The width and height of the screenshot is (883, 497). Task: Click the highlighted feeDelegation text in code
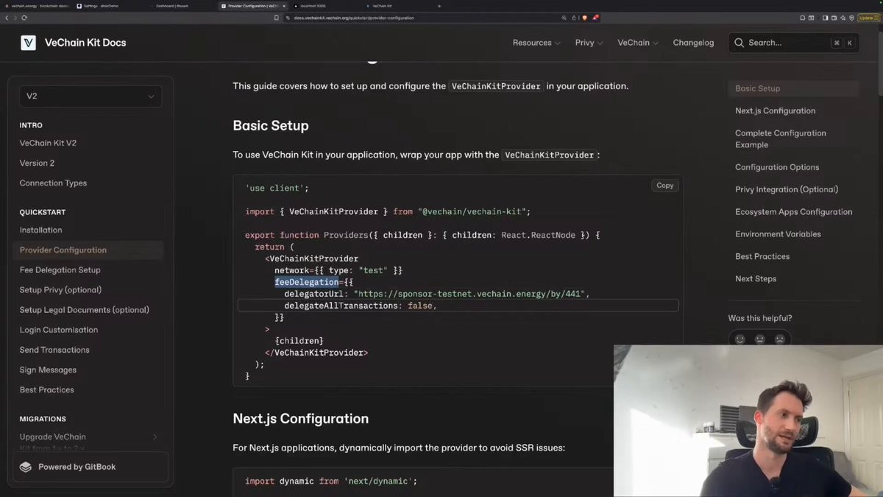click(x=307, y=282)
